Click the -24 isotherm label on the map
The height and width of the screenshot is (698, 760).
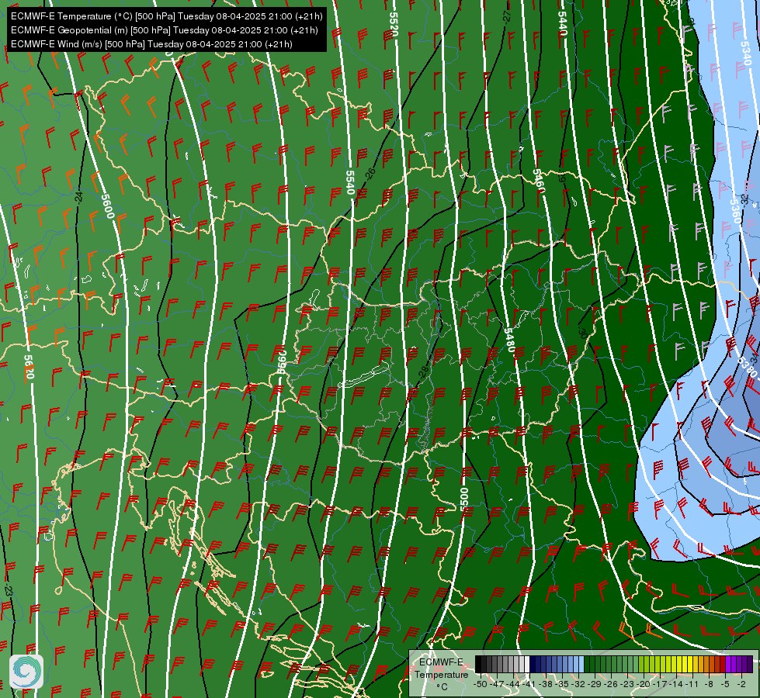pyautogui.click(x=79, y=197)
